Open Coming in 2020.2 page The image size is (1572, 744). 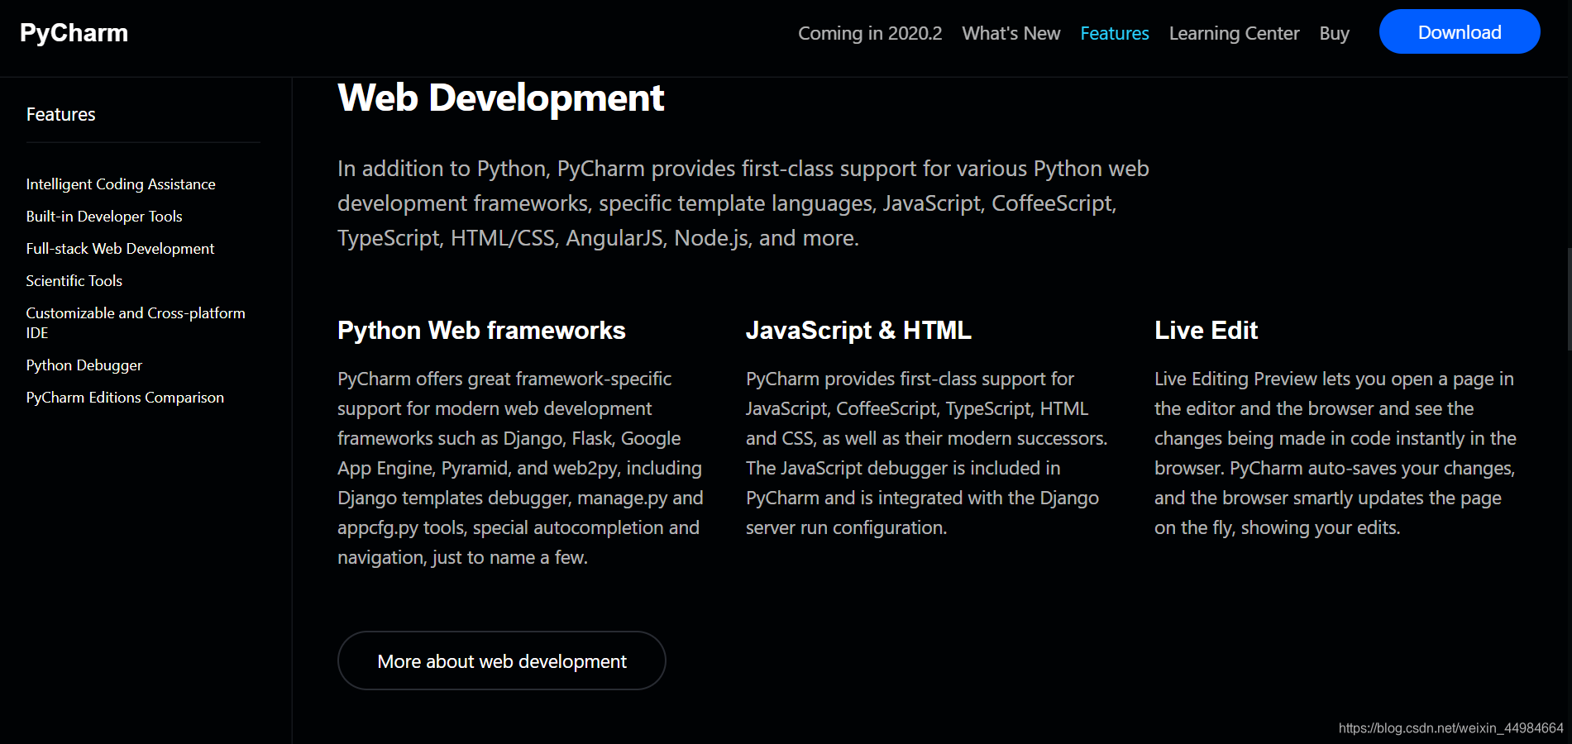coord(870,33)
